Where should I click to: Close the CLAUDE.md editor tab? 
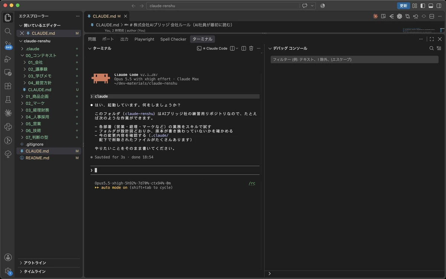pos(126,16)
